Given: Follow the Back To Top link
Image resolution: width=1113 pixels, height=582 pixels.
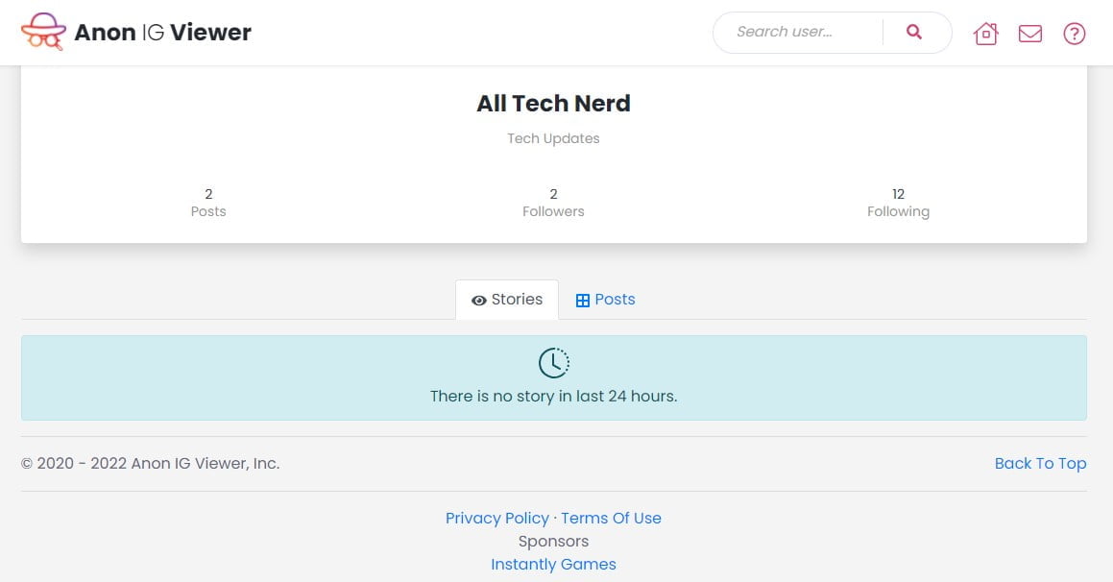Looking at the screenshot, I should pos(1040,463).
